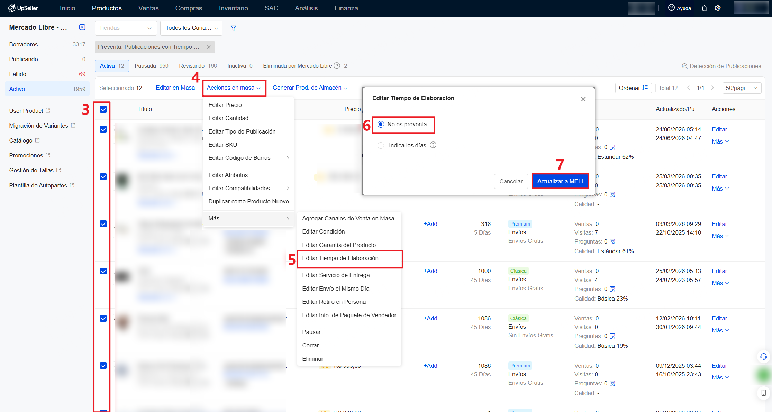Uncheck the row updated 25/02/2026 05:13
The width and height of the screenshot is (772, 412).
pyautogui.click(x=103, y=271)
